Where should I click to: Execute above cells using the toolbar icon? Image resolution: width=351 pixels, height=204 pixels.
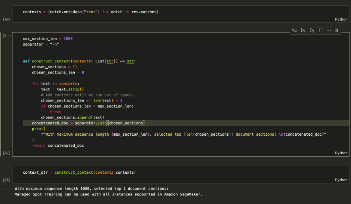click(x=303, y=30)
